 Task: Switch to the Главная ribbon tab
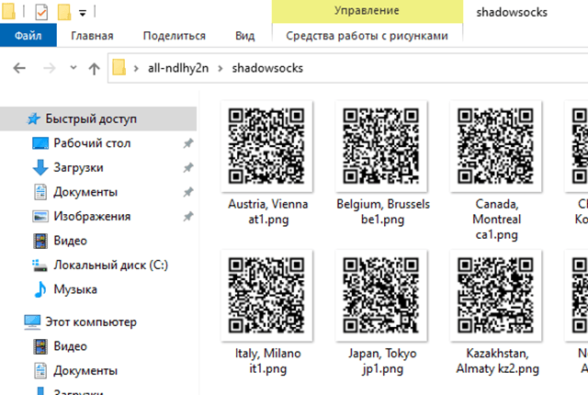point(92,36)
